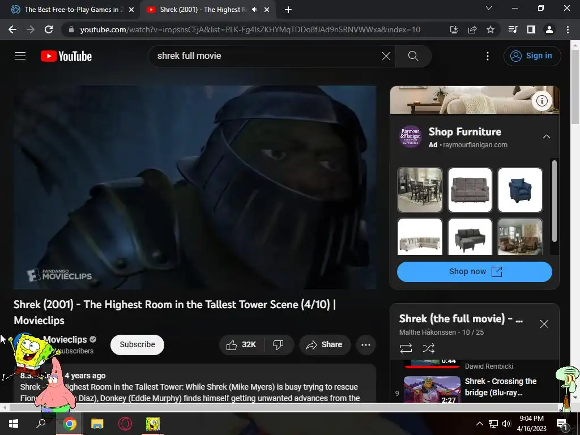Open the Chrome side panel
Image resolution: width=580 pixels, height=435 pixels.
coord(531,29)
